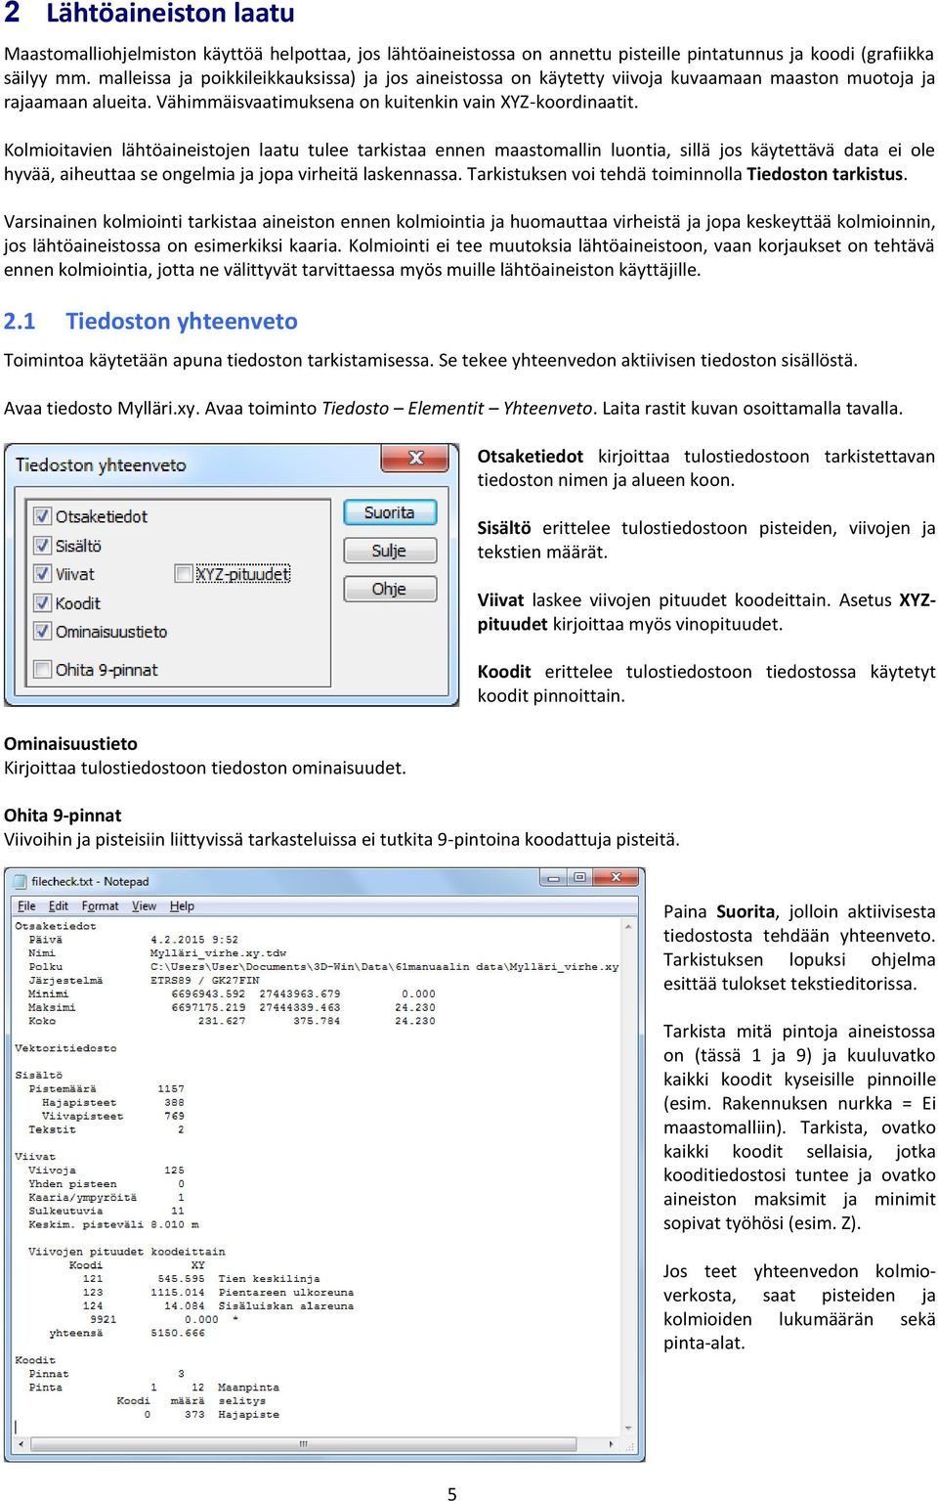938x1501 pixels.
Task: Click the 'Otsaketiedot' line in Notepad
Action: click(x=56, y=926)
